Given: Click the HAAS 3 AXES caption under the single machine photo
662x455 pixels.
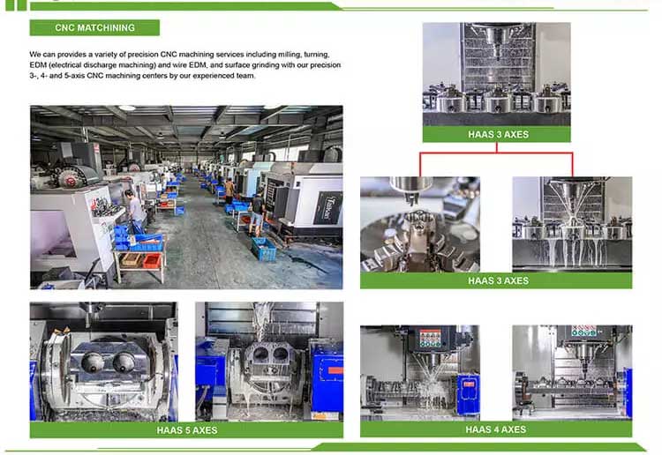Looking at the screenshot, I should click(496, 135).
